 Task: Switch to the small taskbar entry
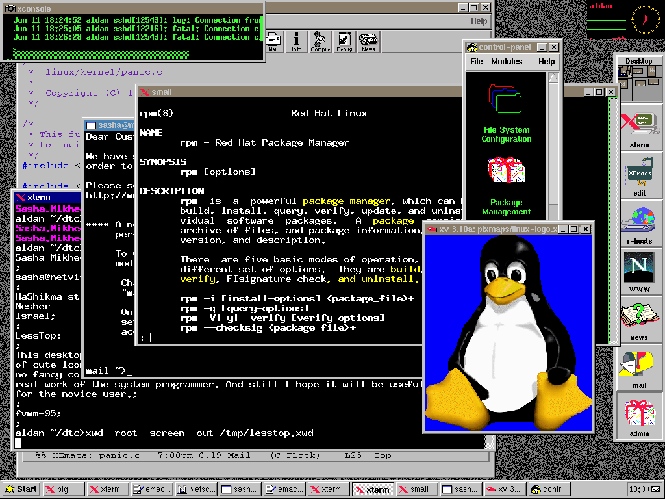[418, 489]
